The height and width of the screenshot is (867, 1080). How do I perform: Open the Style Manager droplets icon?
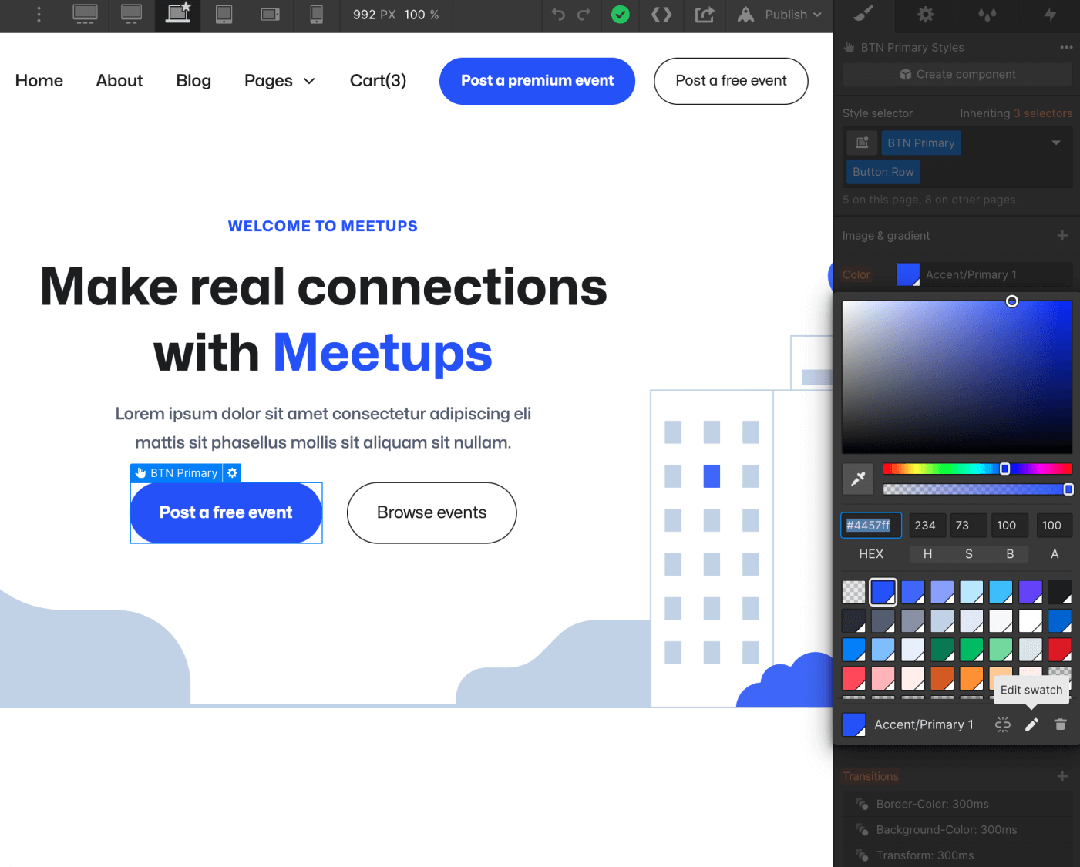(987, 15)
